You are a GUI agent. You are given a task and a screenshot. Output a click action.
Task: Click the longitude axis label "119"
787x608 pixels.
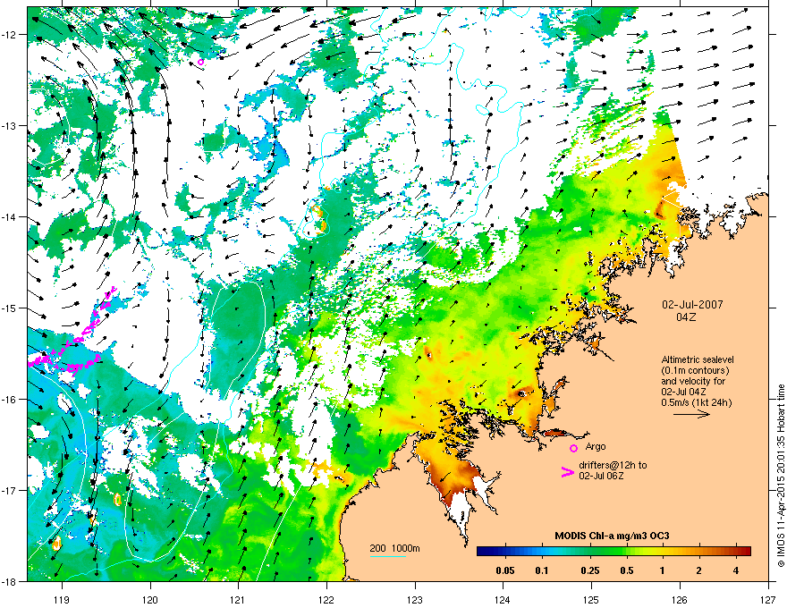62,599
